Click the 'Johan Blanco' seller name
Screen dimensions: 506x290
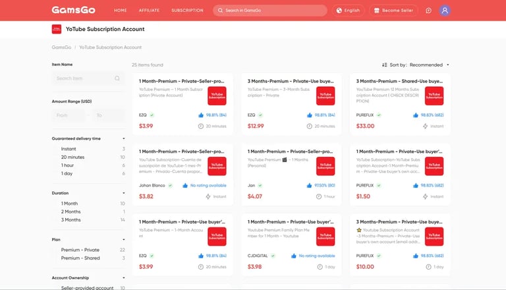coord(152,185)
